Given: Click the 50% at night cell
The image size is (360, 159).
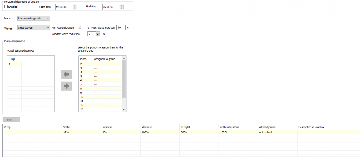Looking at the screenshot, I should coord(199,132).
